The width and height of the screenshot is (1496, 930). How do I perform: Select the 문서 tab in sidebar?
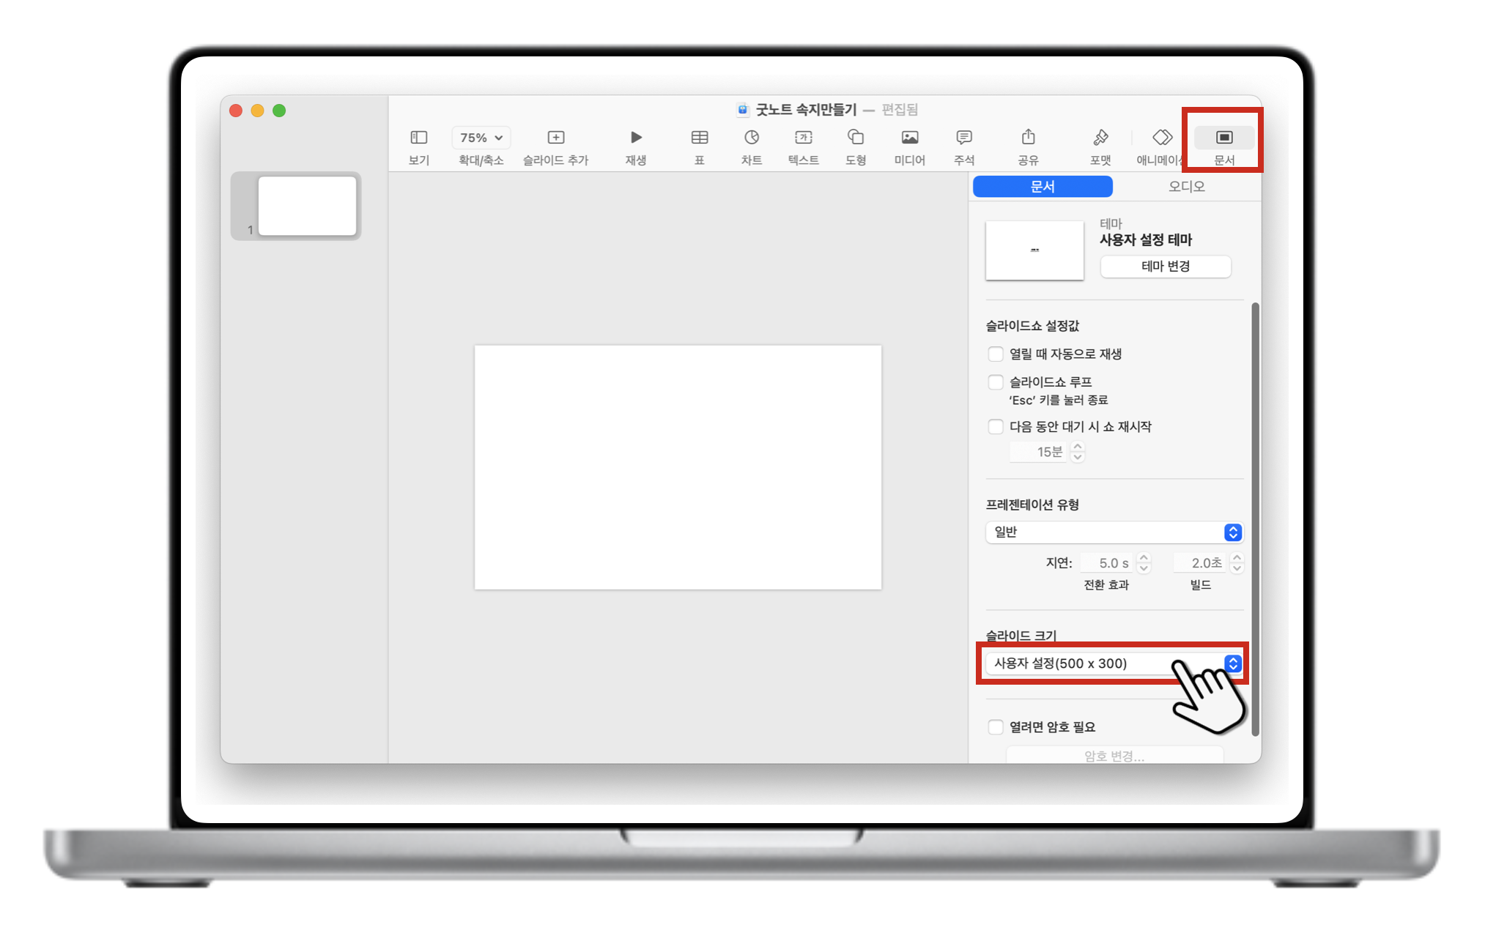(1042, 187)
